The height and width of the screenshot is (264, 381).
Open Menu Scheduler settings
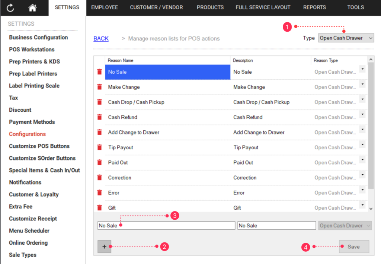click(x=29, y=231)
